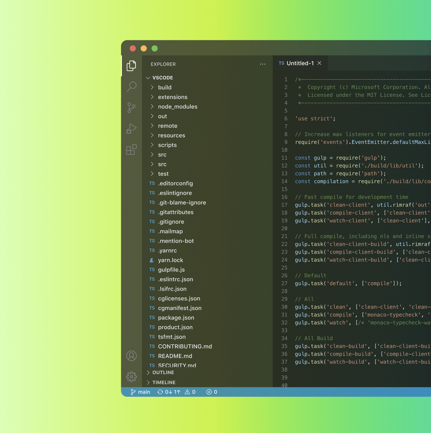Click the synchronize changes status item

click(x=169, y=392)
